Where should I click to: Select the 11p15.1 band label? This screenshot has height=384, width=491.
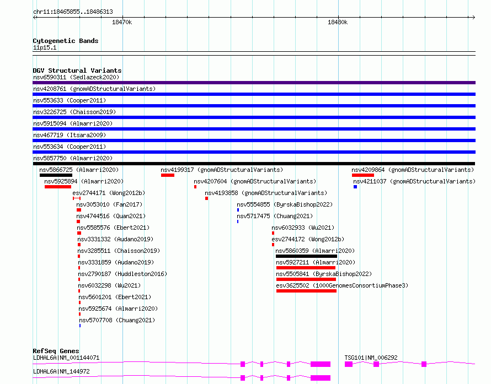coord(45,47)
